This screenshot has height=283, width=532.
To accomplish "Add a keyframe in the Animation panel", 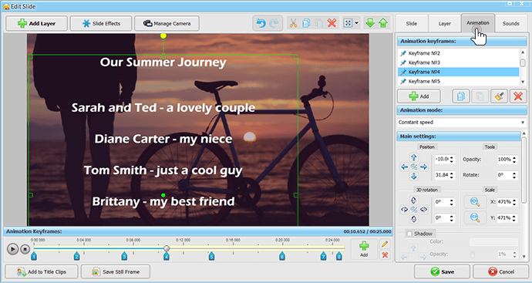I will tap(419, 96).
